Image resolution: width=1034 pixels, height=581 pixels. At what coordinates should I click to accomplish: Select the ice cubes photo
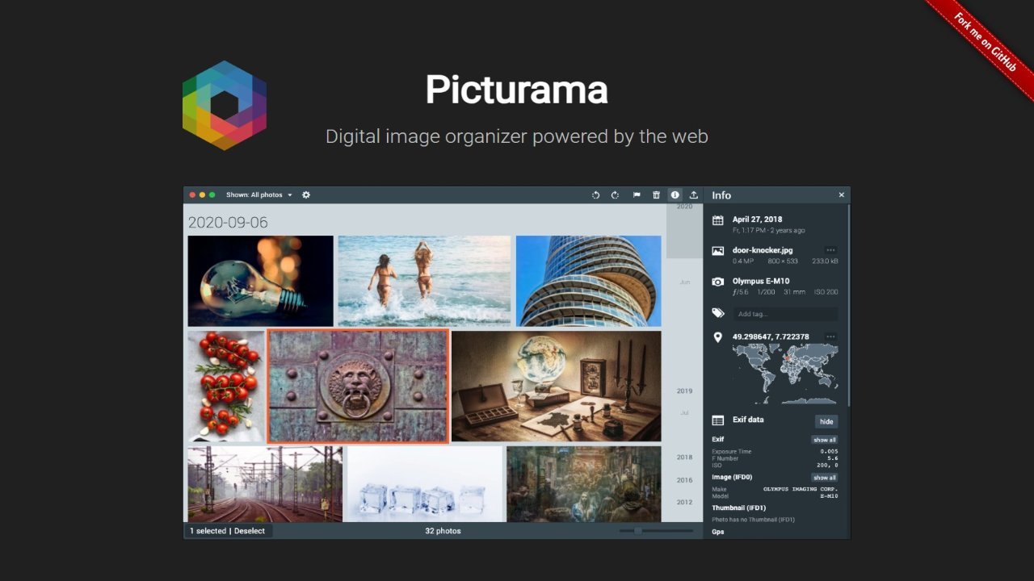424,484
